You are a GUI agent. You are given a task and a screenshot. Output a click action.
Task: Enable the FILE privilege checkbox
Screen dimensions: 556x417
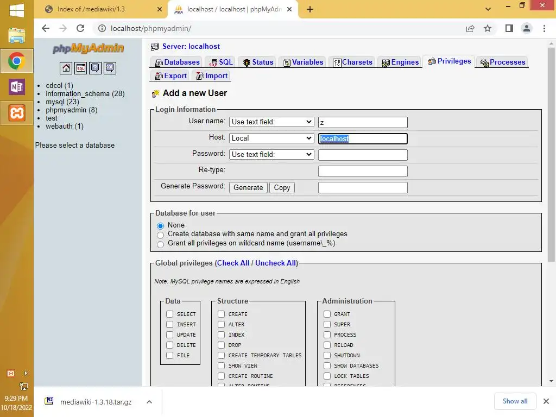(x=169, y=355)
